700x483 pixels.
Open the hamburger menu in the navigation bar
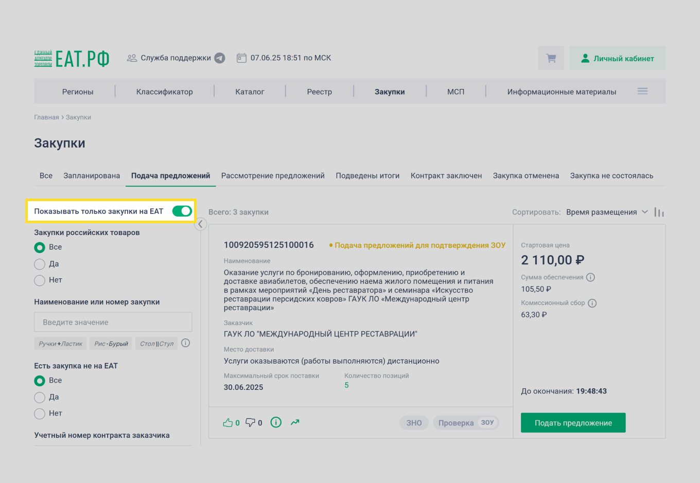[x=642, y=91]
